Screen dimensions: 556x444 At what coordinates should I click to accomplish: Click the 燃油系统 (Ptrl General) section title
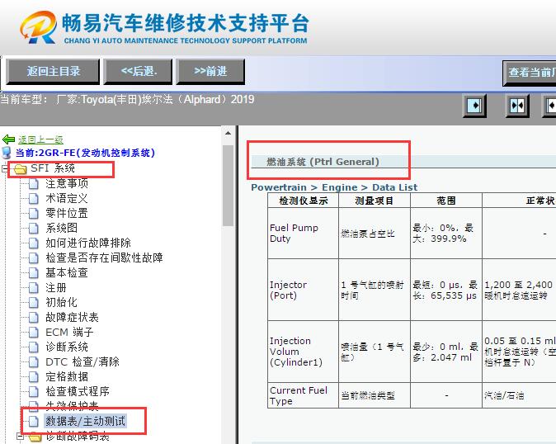coord(323,162)
